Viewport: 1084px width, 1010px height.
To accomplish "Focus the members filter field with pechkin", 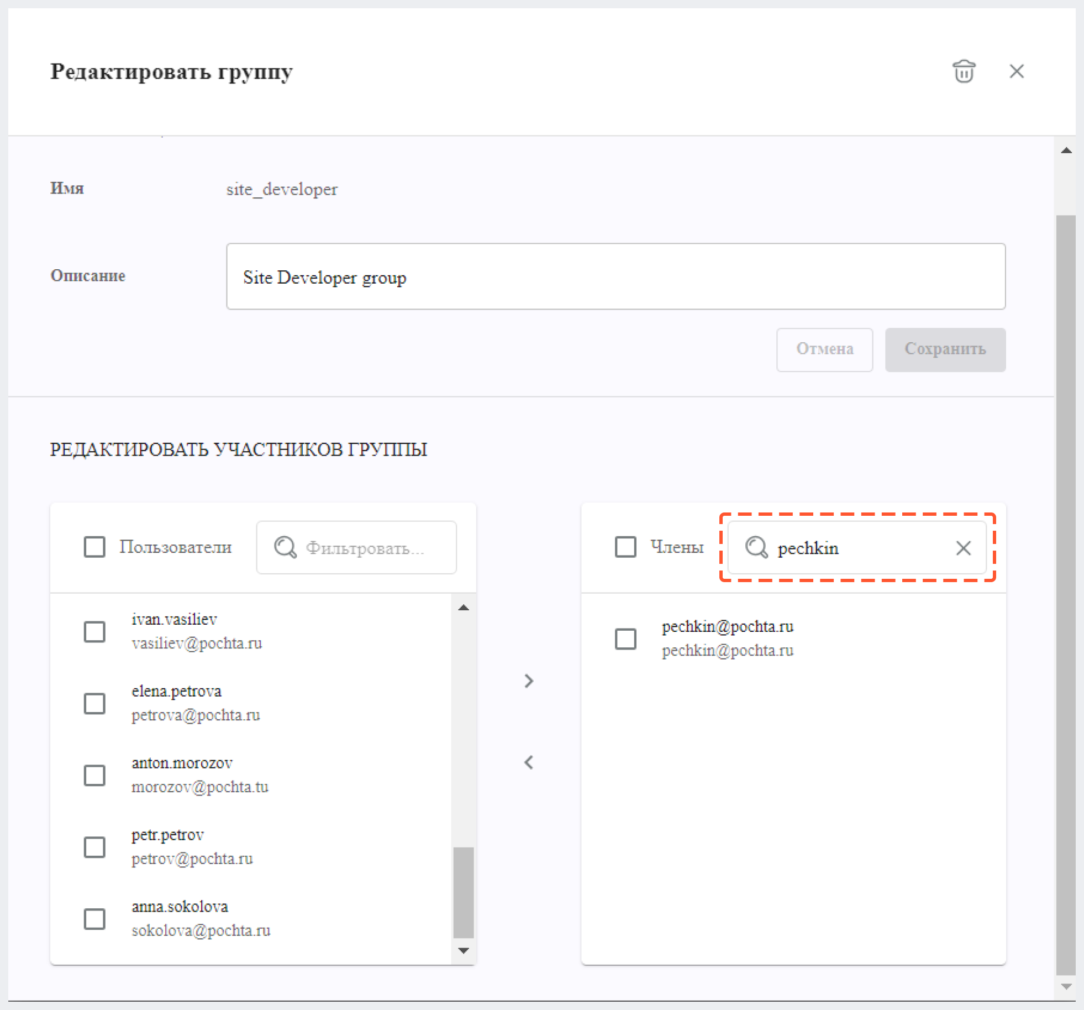I will pos(857,547).
